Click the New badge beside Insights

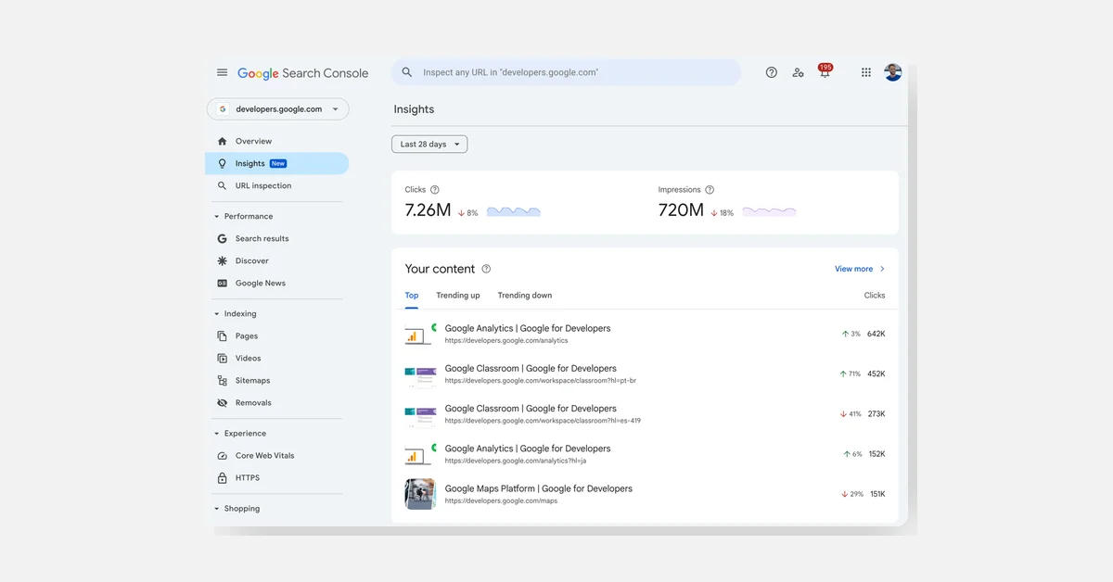[278, 163]
